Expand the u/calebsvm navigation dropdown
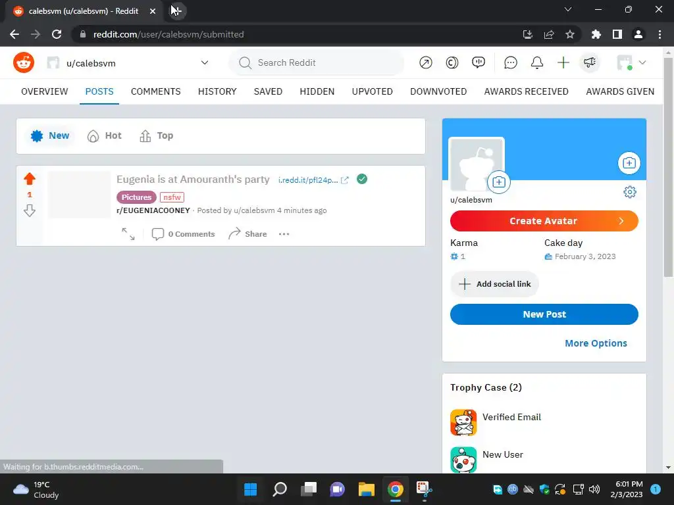674x505 pixels. tap(205, 62)
